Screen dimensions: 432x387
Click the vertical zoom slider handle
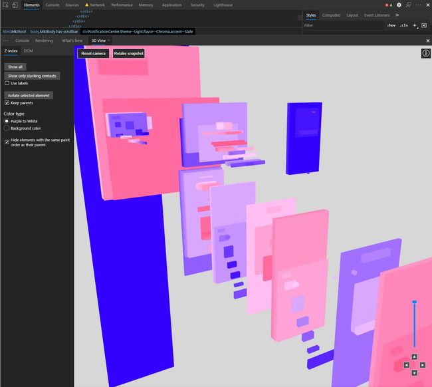click(x=414, y=303)
